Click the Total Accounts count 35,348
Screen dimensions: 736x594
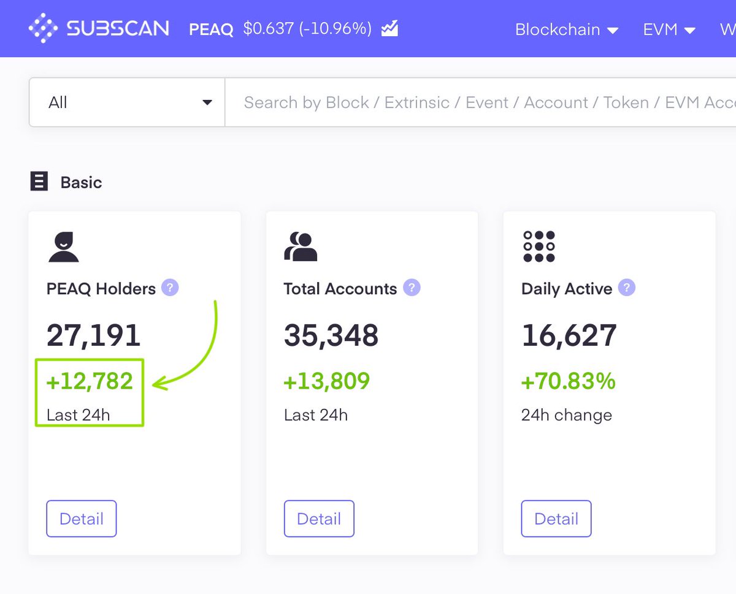[x=331, y=335]
